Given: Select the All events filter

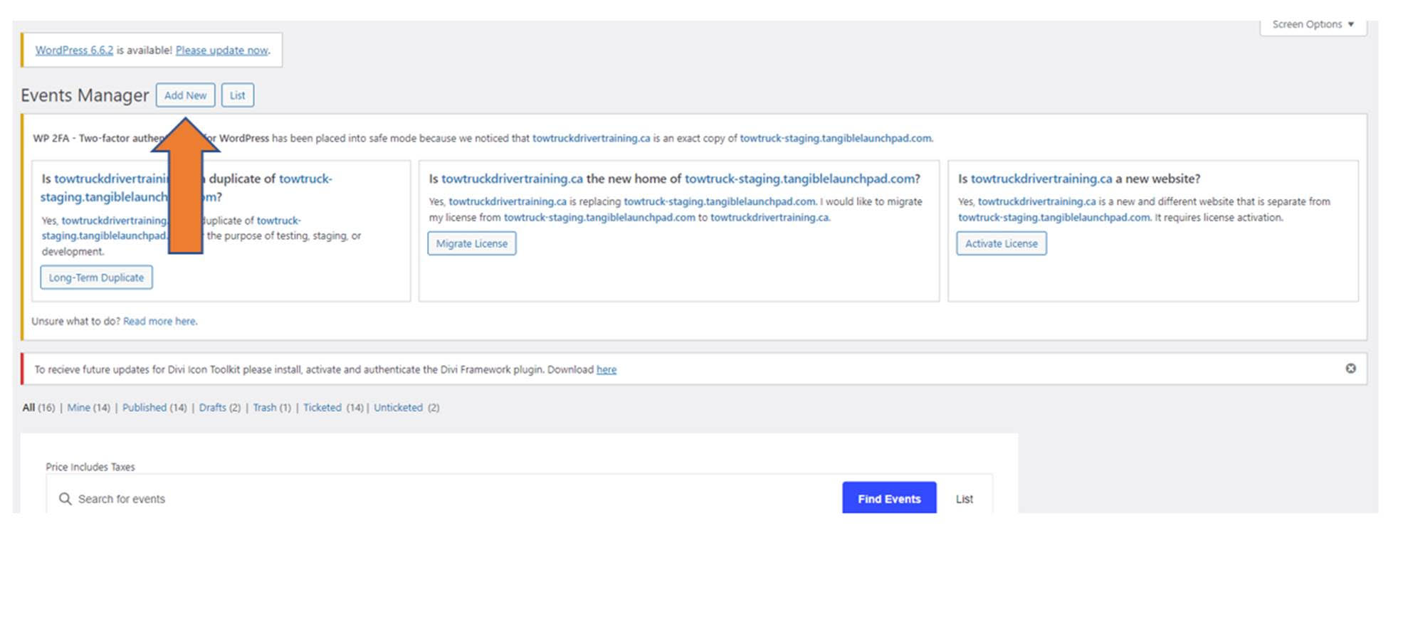Looking at the screenshot, I should pyautogui.click(x=28, y=408).
